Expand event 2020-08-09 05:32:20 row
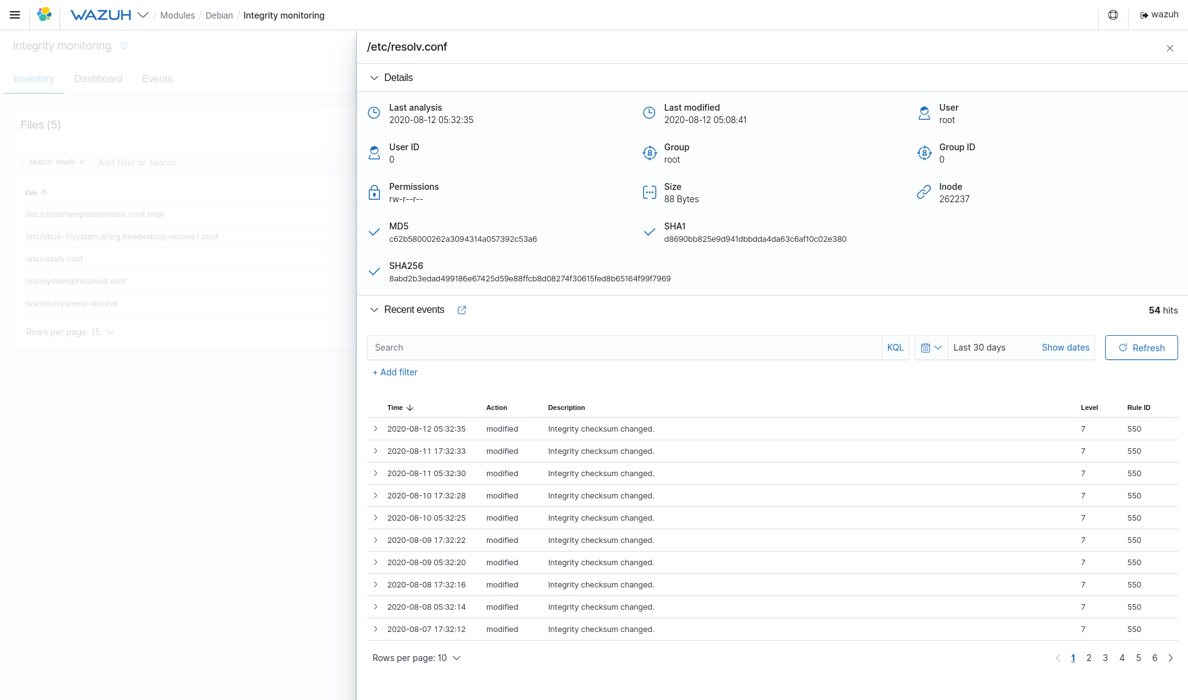This screenshot has width=1188, height=700. (376, 562)
